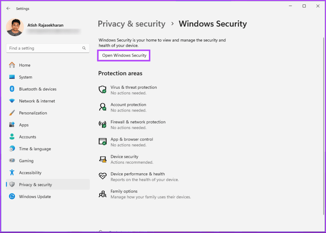Image resolution: width=326 pixels, height=233 pixels.
Task: Open Gaming settings via its controller icon
Action: point(12,161)
